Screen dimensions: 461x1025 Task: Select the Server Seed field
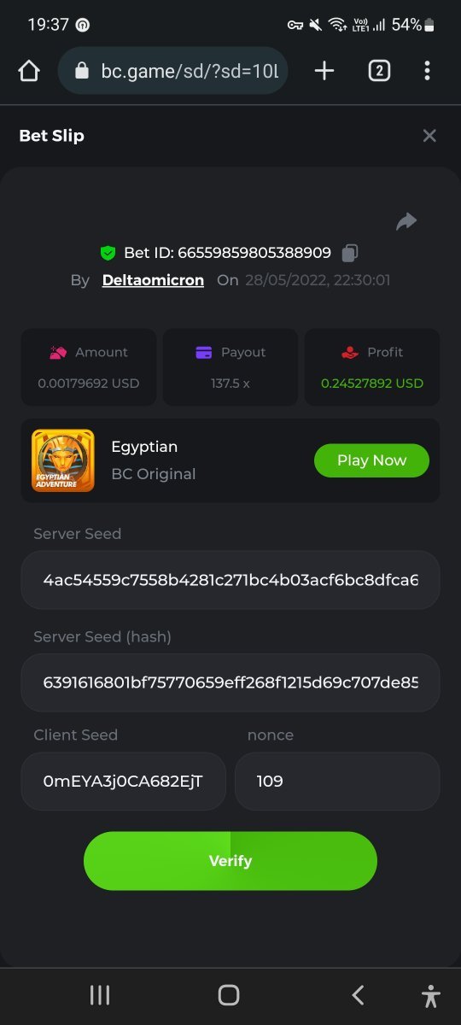[230, 580]
